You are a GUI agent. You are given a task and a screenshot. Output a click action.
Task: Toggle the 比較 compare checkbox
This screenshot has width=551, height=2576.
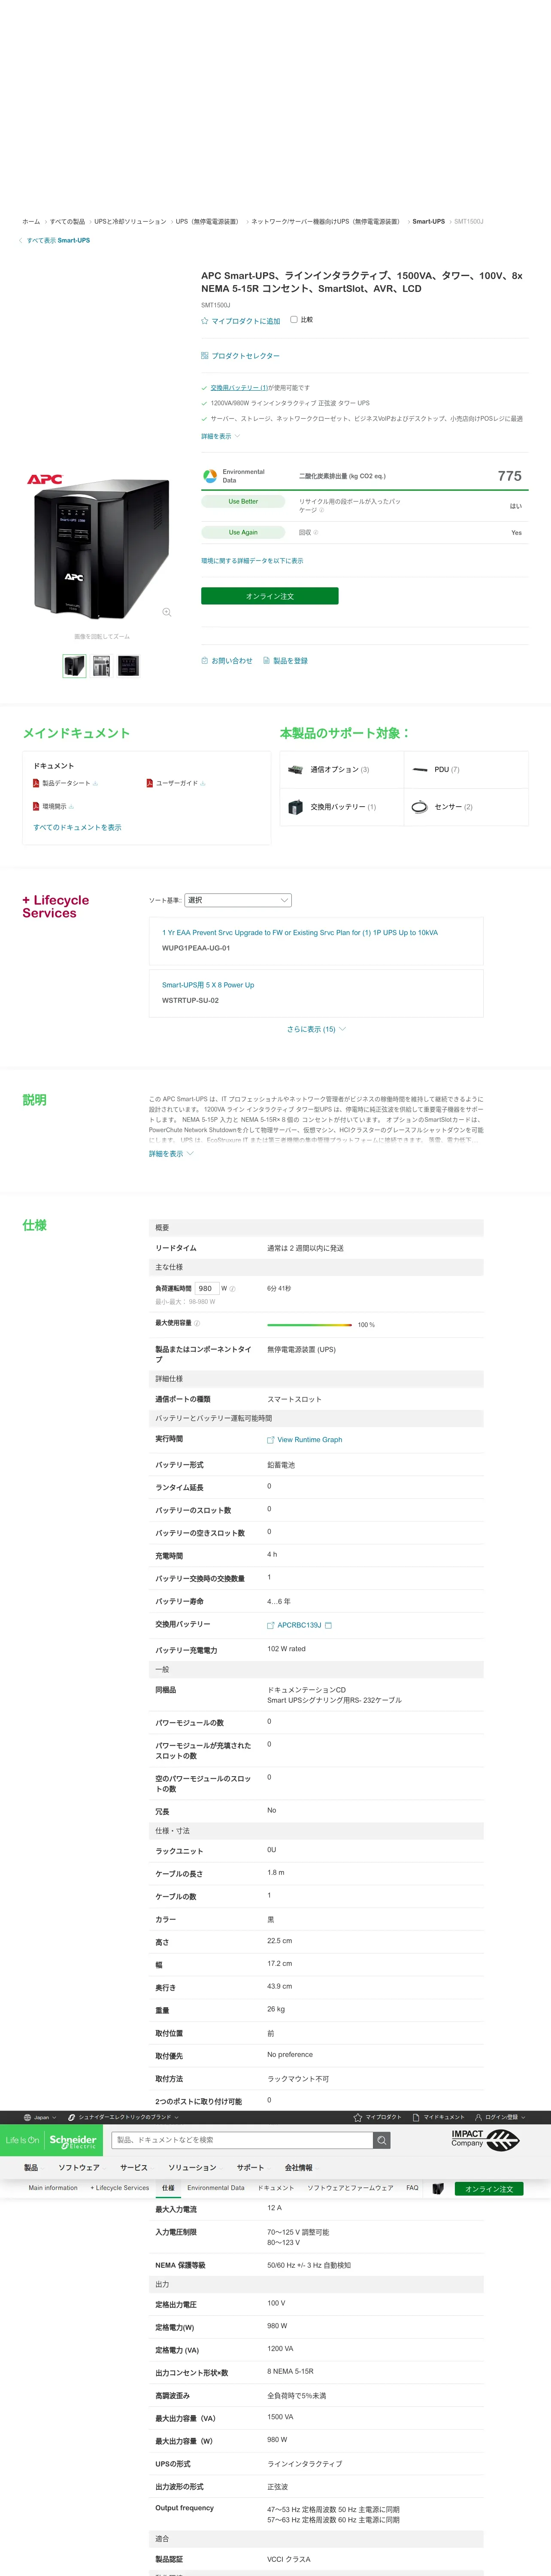pos(294,320)
